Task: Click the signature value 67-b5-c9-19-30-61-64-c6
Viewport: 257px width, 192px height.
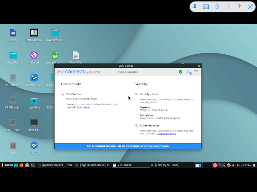Action: point(153,110)
